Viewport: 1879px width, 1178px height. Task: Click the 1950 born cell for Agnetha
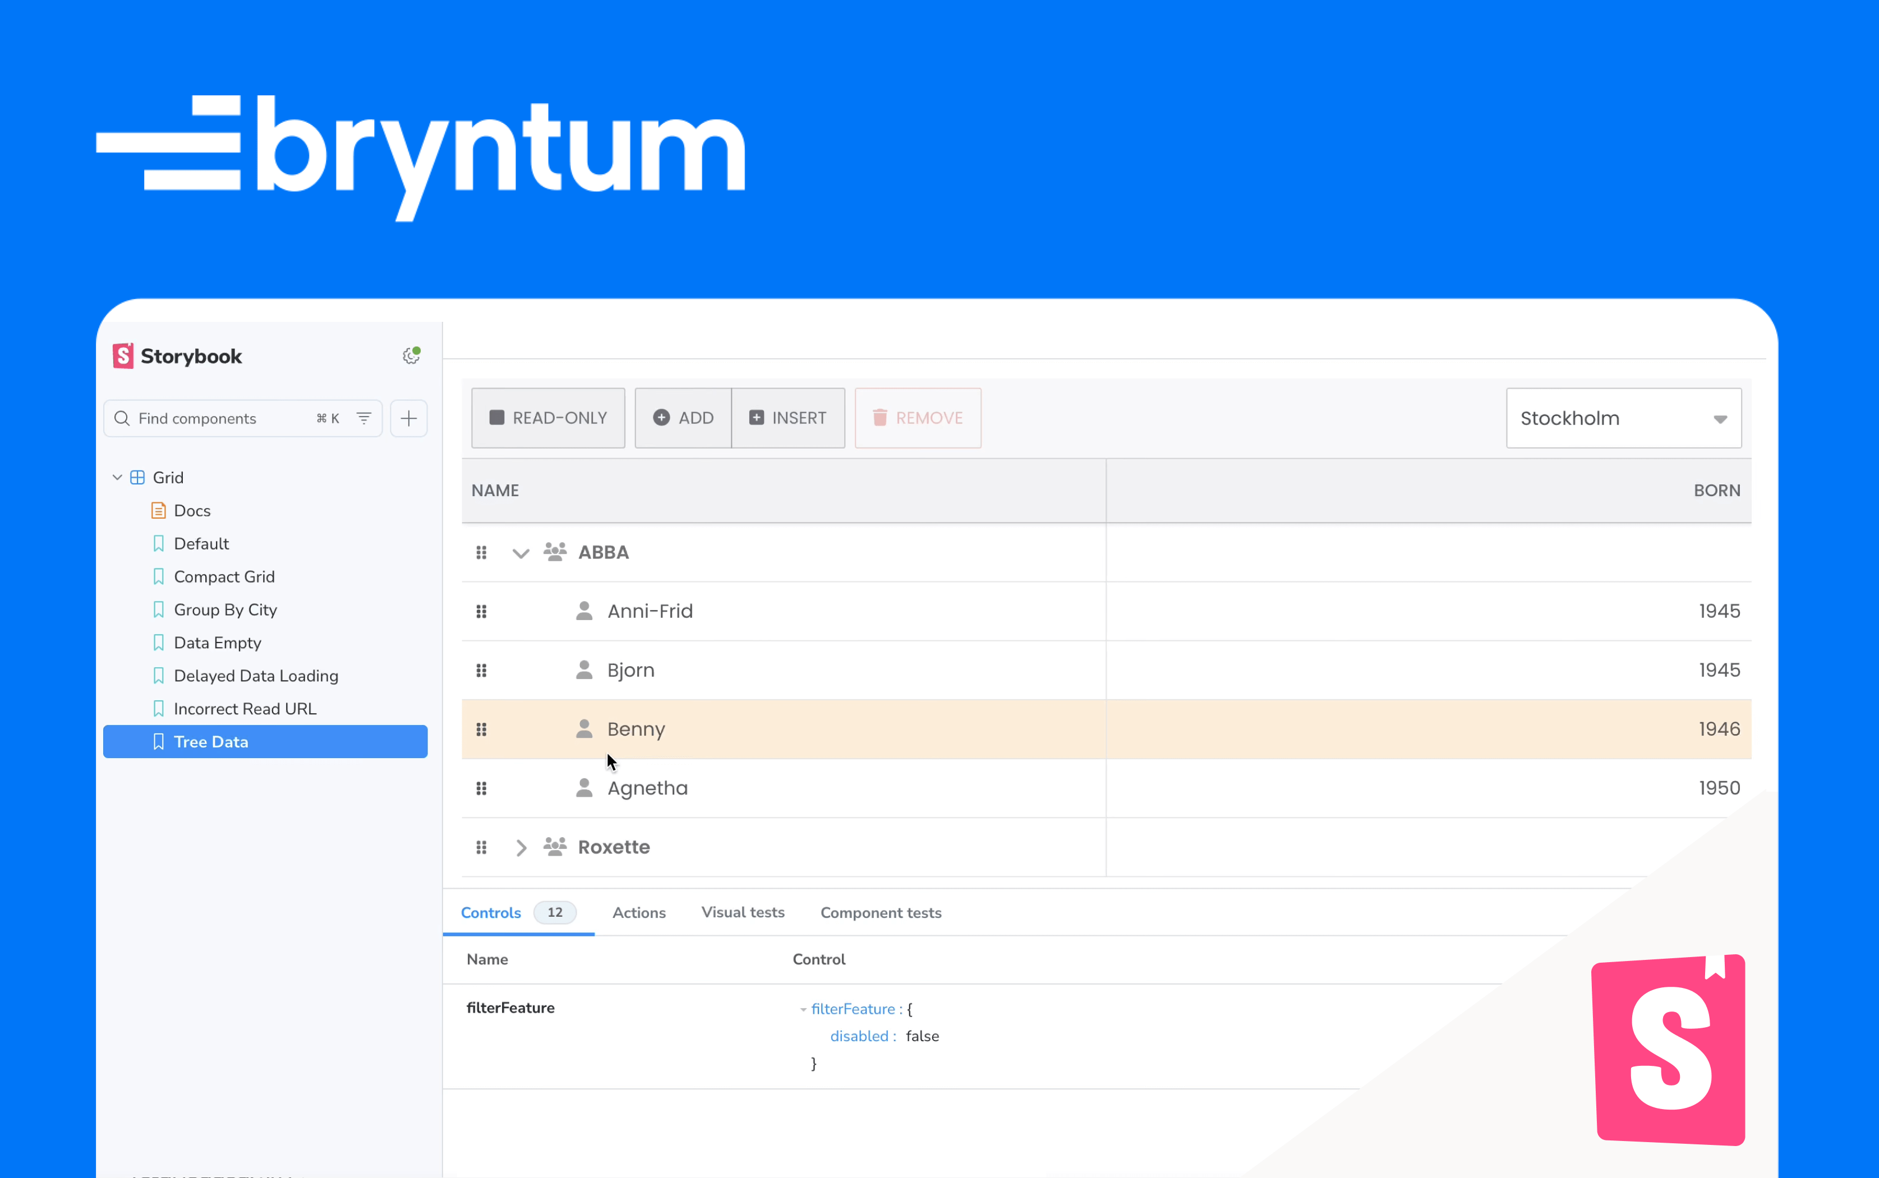tap(1429, 788)
